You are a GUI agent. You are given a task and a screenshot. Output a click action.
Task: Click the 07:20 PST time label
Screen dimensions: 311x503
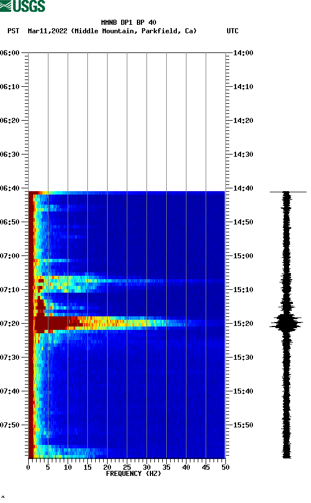click(10, 324)
